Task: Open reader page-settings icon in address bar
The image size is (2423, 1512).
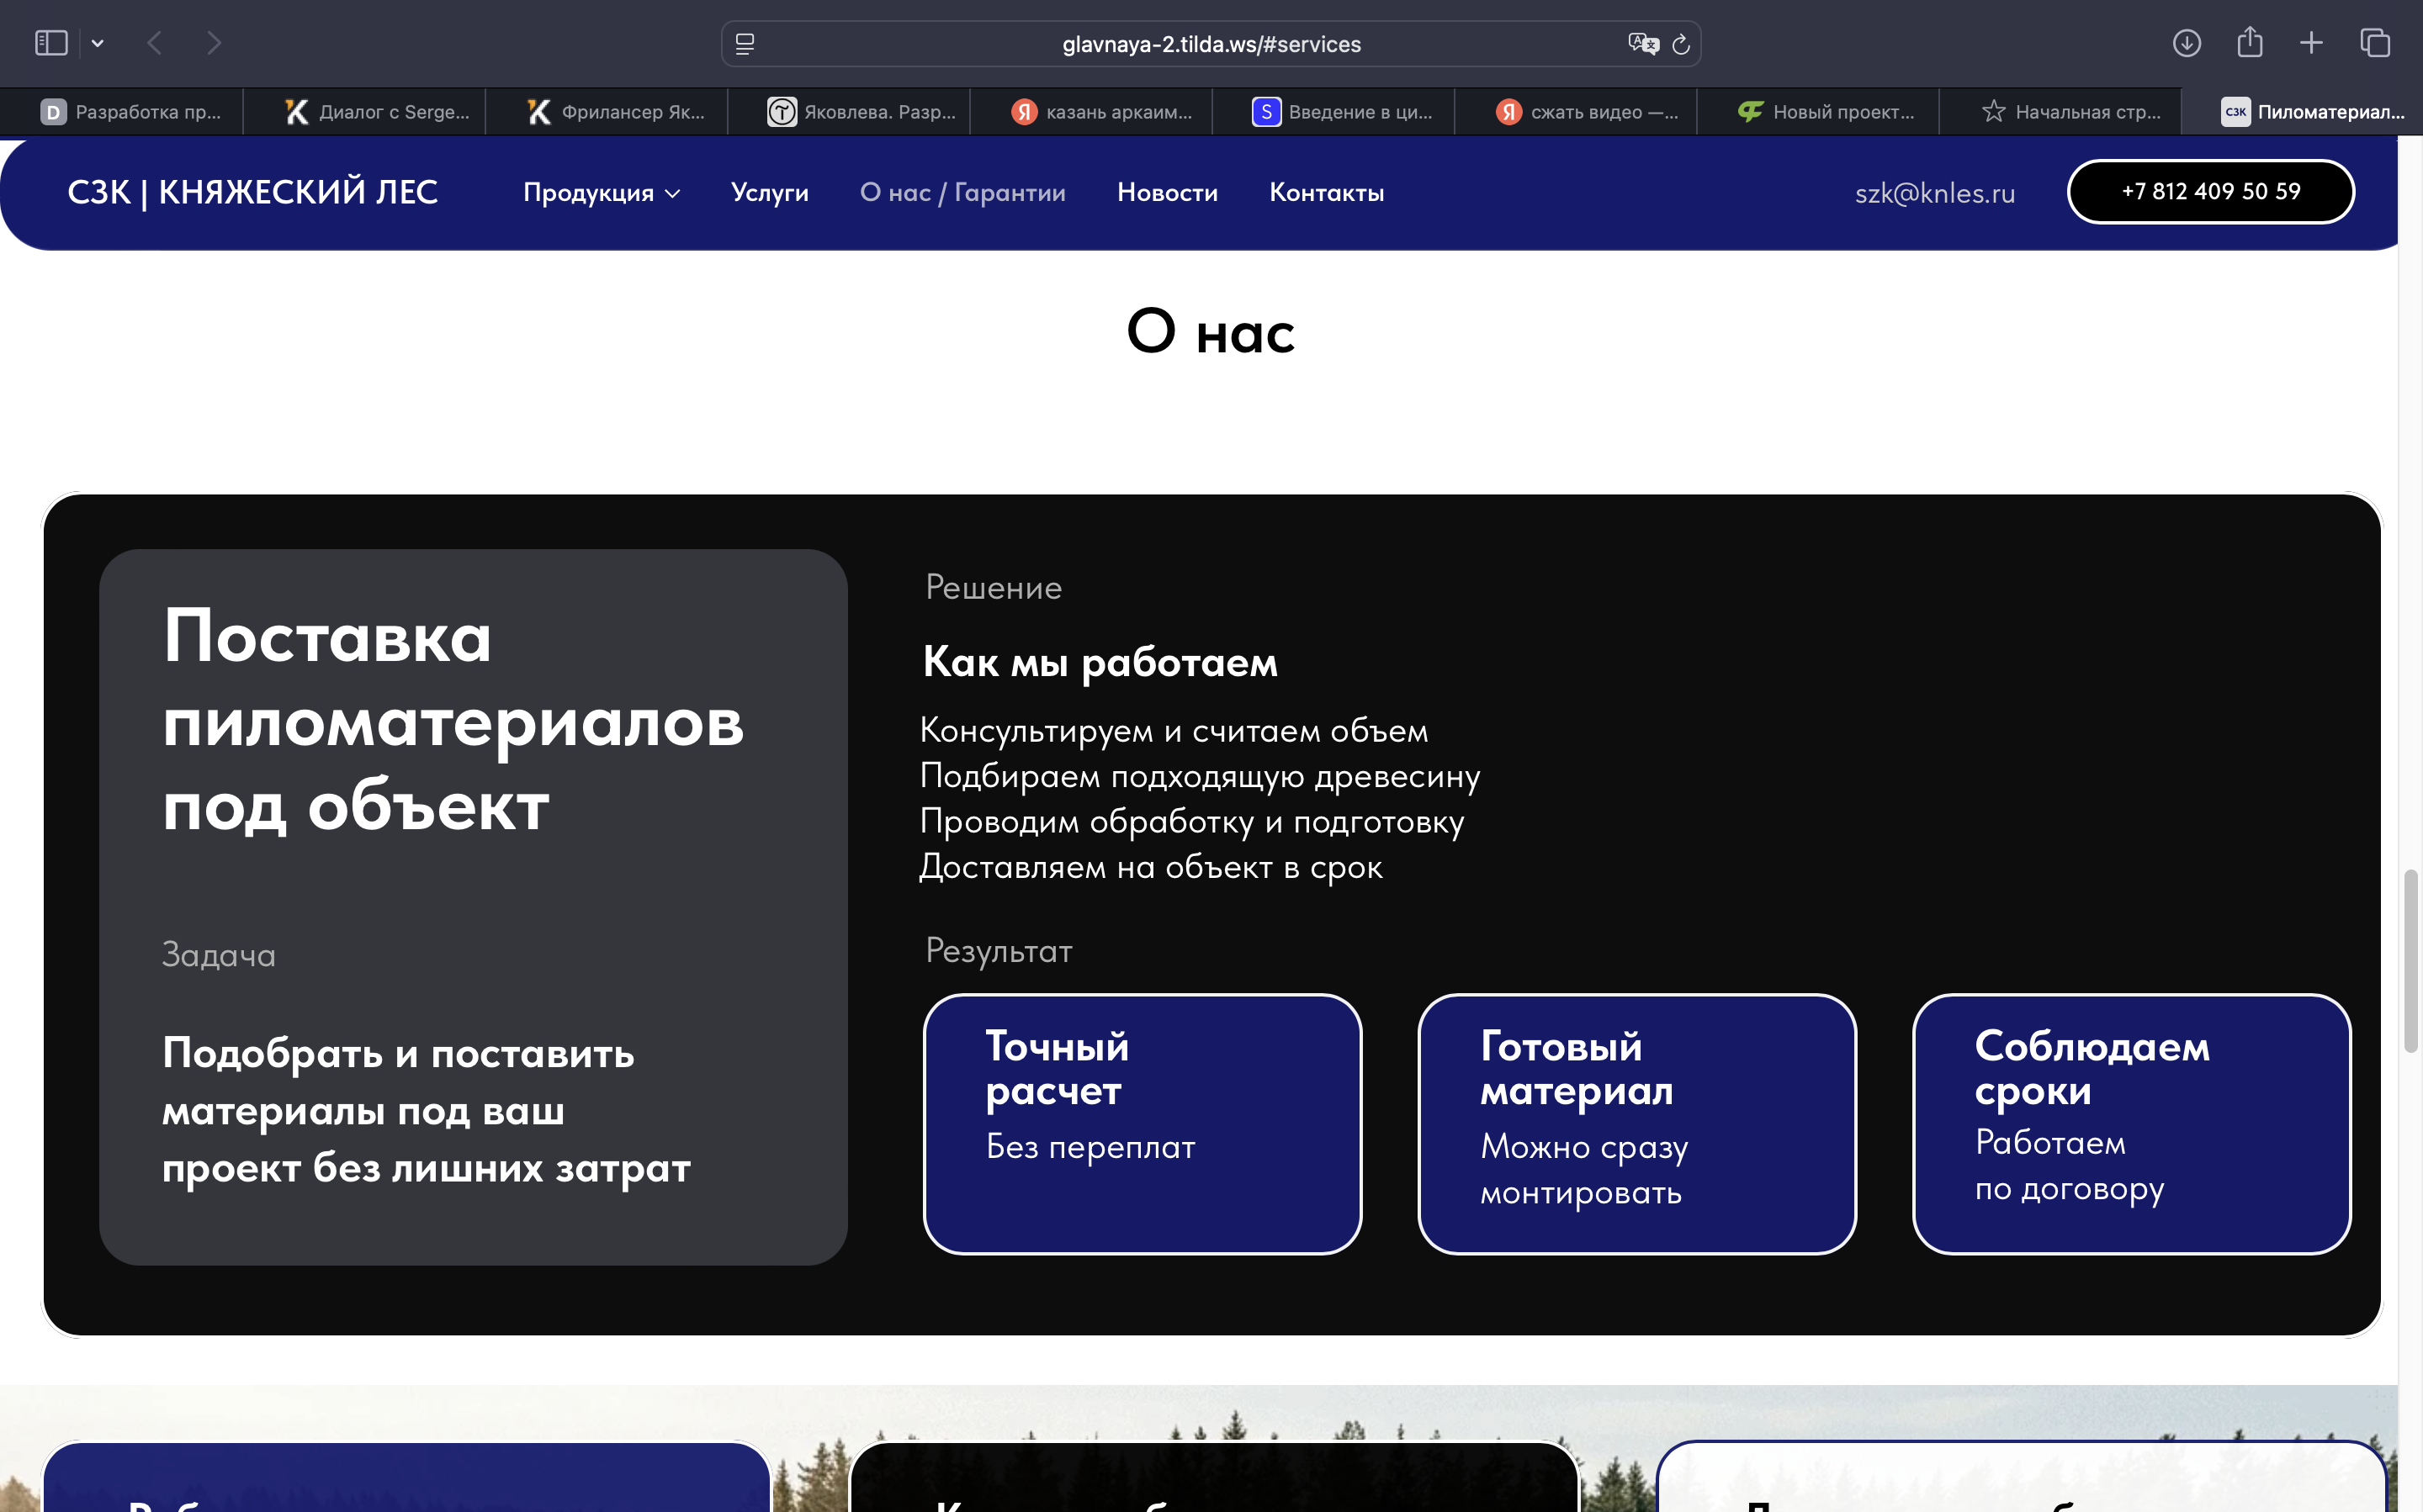Action: (x=745, y=44)
